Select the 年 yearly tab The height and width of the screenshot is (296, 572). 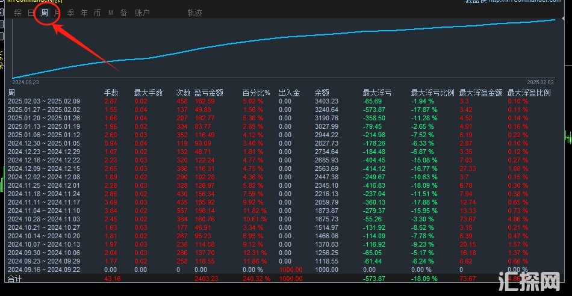[x=84, y=13]
